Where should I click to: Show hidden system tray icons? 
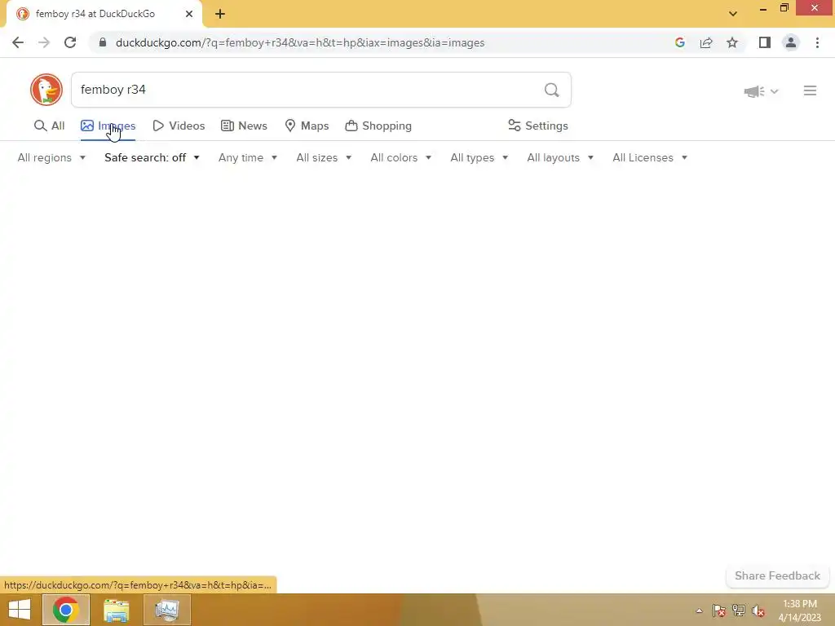699,611
